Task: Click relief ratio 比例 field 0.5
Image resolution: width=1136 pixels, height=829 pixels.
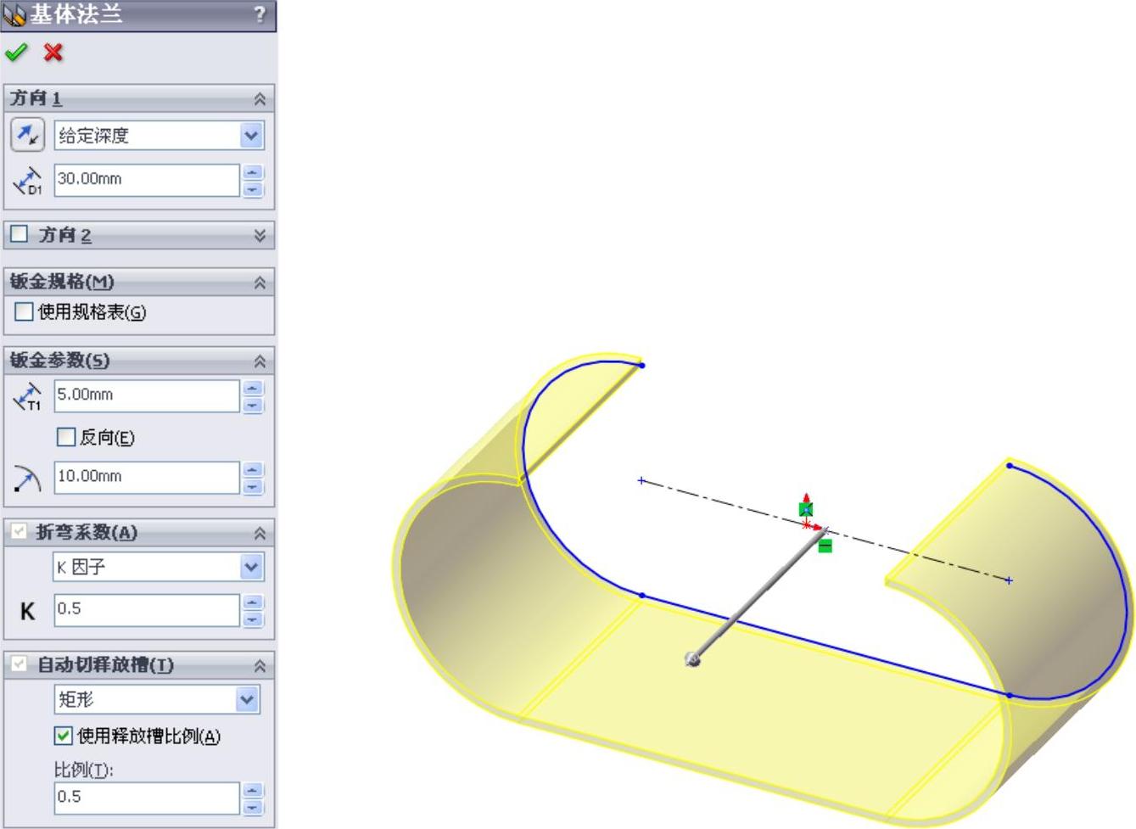Action: (147, 798)
